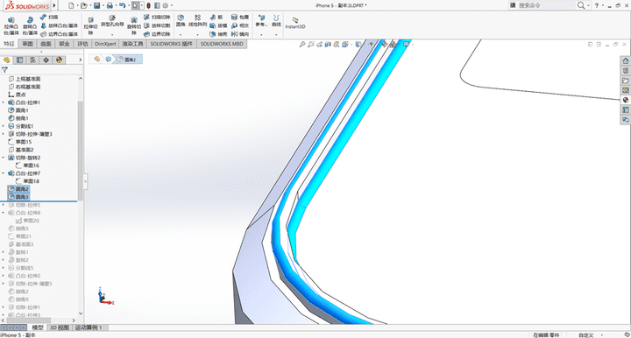Click the panel collapse handle beside the tree
Image resolution: width=631 pixels, height=338 pixels.
tap(85, 181)
